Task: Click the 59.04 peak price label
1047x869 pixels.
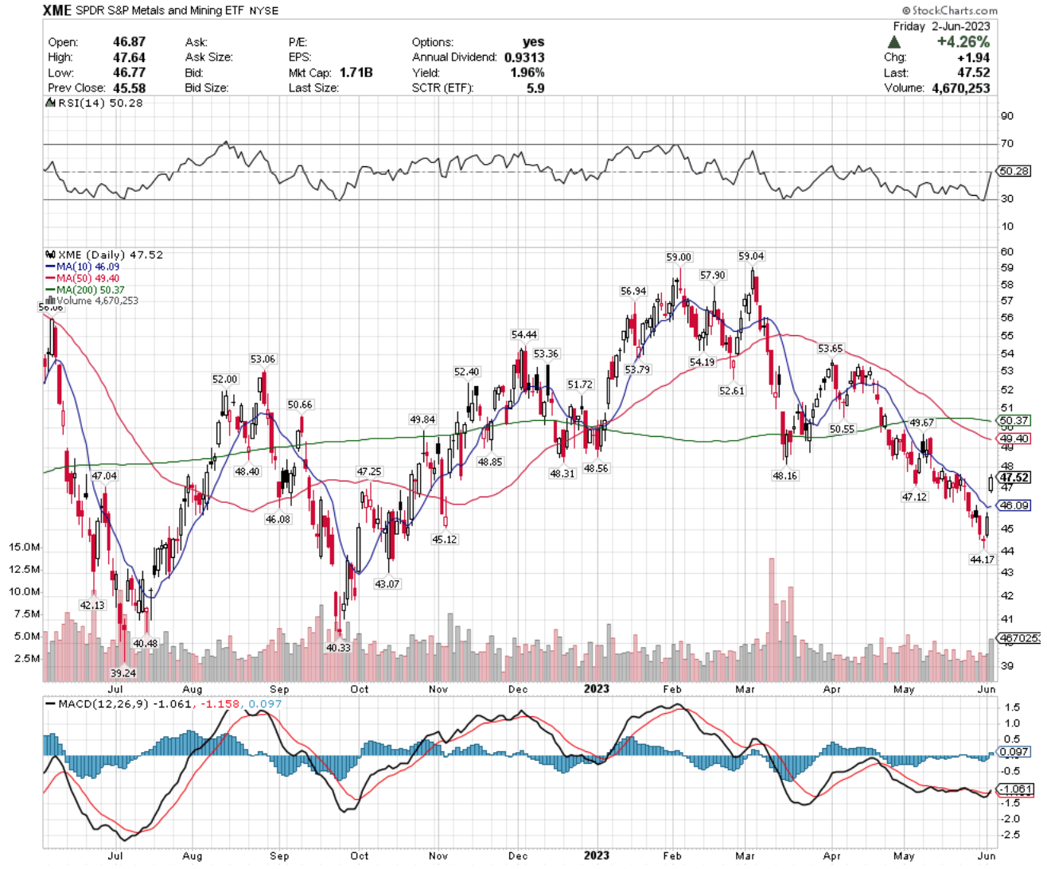Action: pyautogui.click(x=751, y=256)
